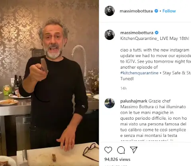Screen dimensions: 191x166
Task: Click the 14h post timestamp
Action: click(x=123, y=88)
